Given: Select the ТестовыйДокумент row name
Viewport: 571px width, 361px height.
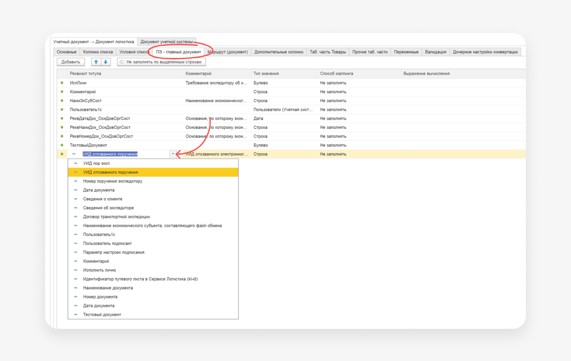Looking at the screenshot, I should click(x=125, y=145).
